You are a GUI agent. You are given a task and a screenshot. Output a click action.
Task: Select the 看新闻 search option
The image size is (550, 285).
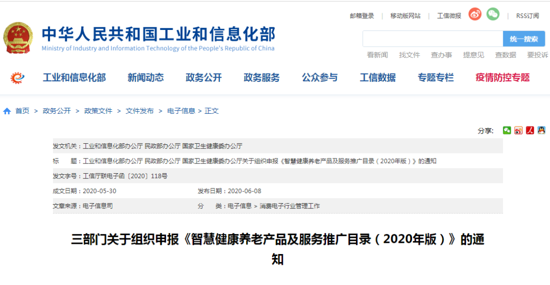point(377,55)
